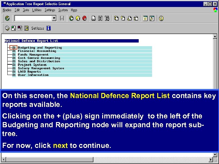This screenshot has height=164, width=219.
Task: Click the expand subtree icon
Action: [x=14, y=28]
